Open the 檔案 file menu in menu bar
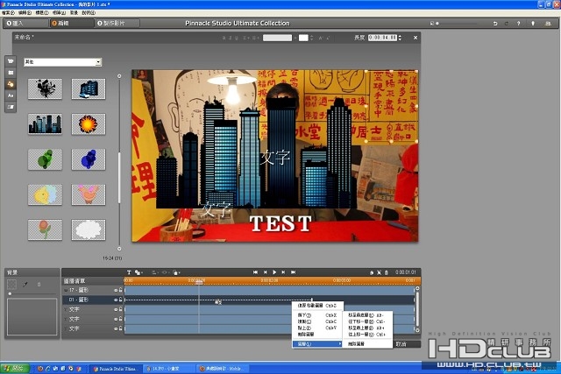 pyautogui.click(x=8, y=13)
